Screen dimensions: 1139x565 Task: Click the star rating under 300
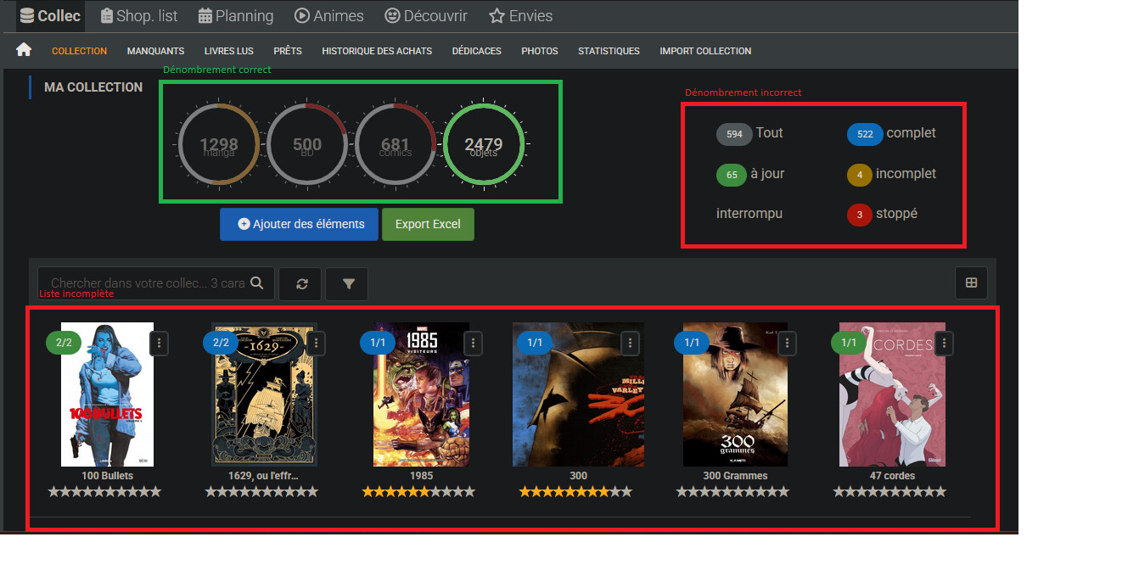tap(575, 492)
